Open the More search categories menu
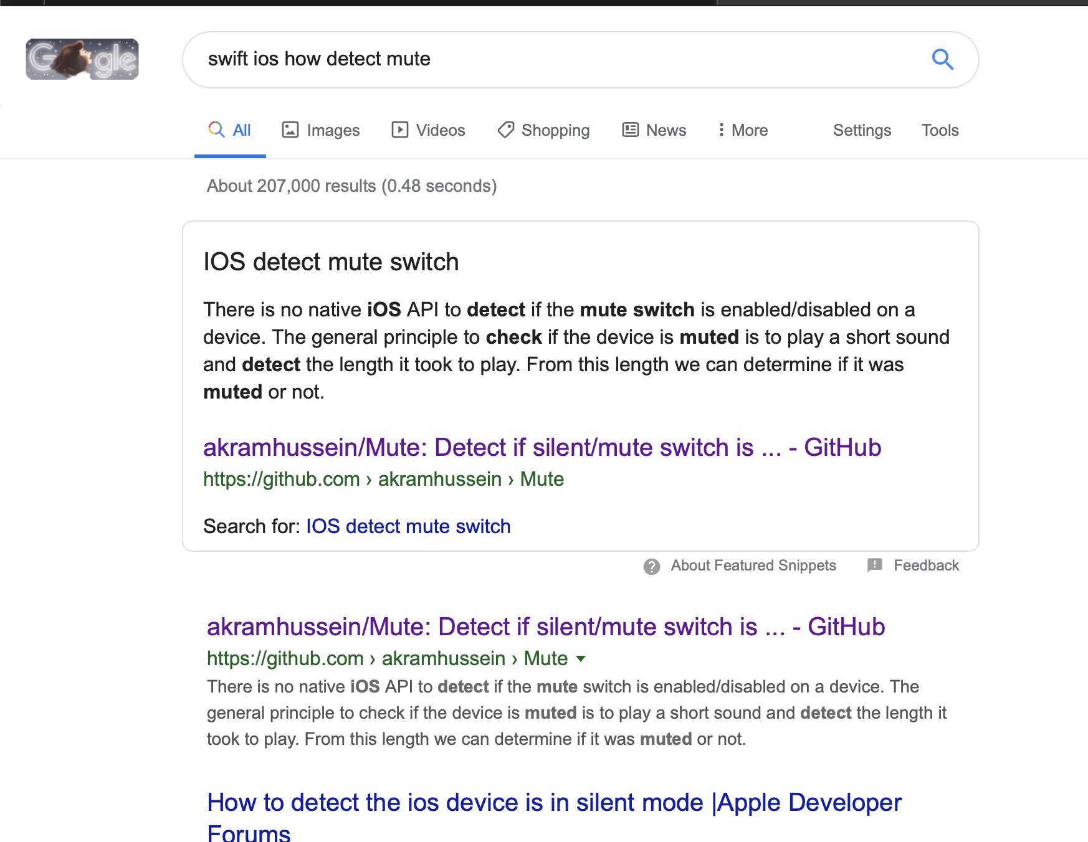 (x=743, y=130)
